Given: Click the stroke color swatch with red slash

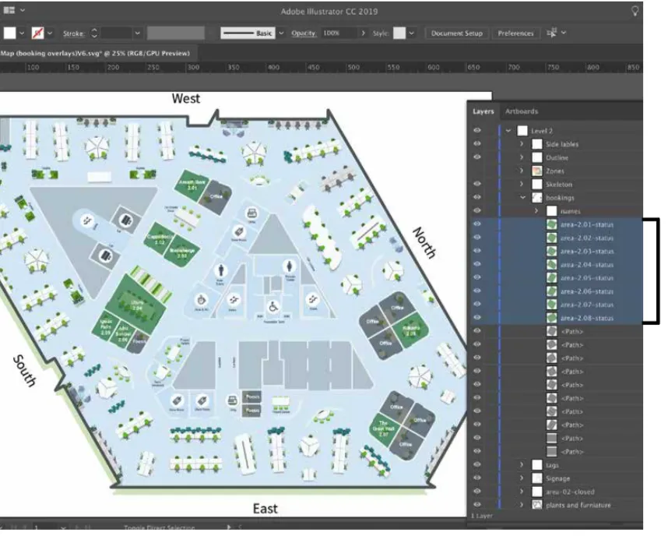Looking at the screenshot, I should tap(36, 33).
